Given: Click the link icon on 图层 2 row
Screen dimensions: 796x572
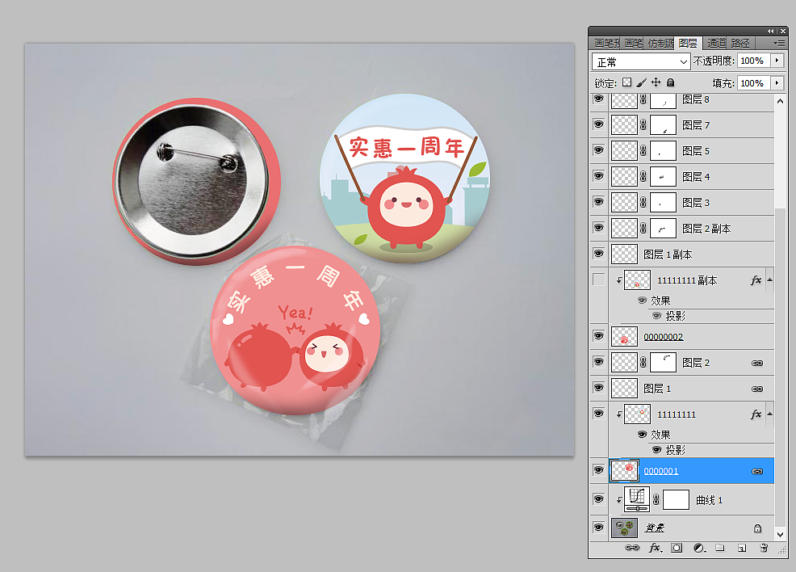Looking at the screenshot, I should click(757, 364).
